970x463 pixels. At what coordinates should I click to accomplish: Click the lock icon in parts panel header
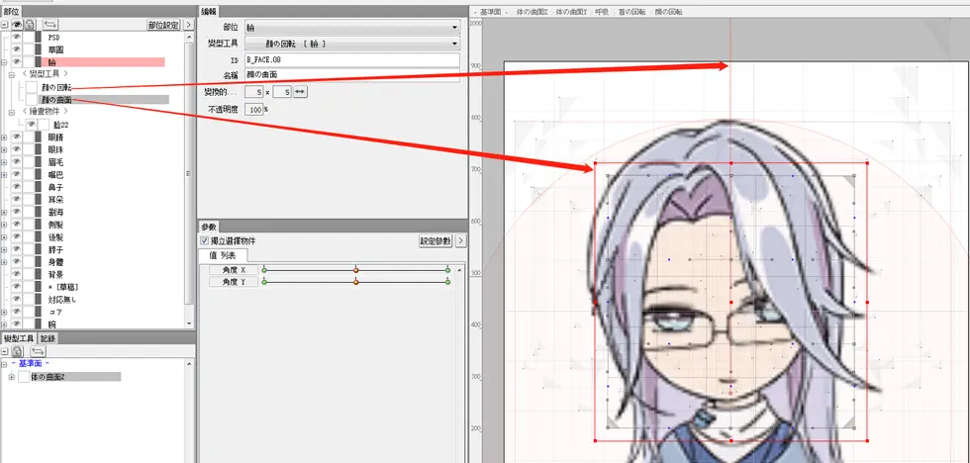point(29,25)
